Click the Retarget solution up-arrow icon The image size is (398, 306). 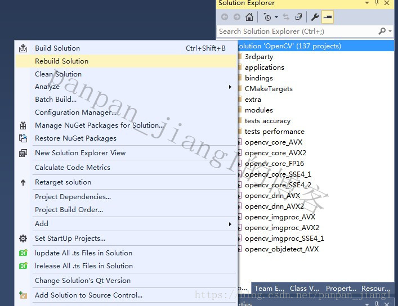point(23,182)
